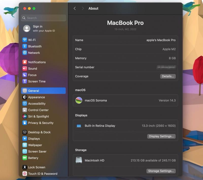Image resolution: width=203 pixels, height=180 pixels.
Task: Click the MacBook Pro heading
Action: (125, 23)
